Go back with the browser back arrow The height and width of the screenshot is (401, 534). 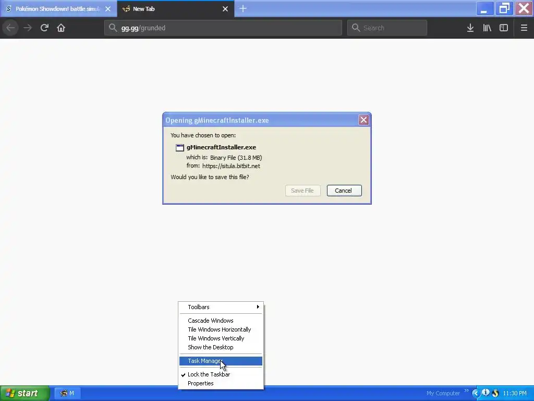point(10,28)
